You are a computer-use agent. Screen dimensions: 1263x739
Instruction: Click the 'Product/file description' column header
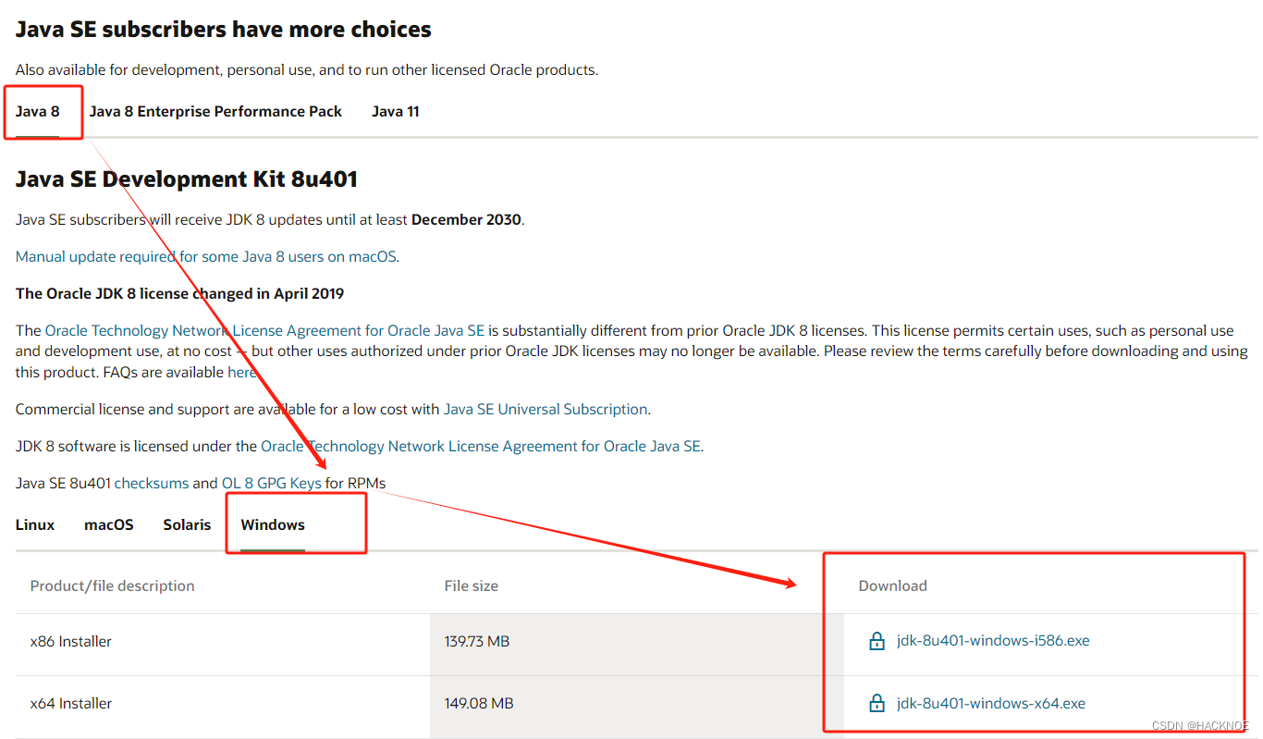click(113, 585)
